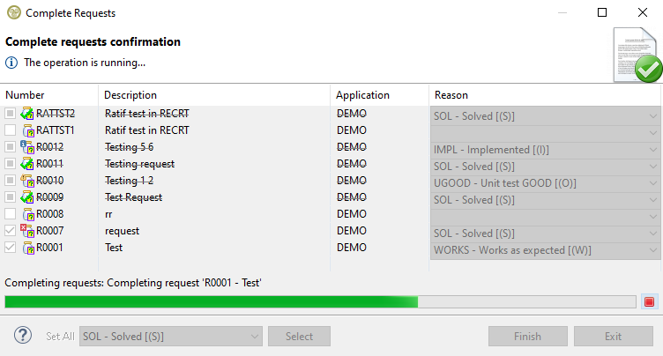
Task: Sort by the Application column header
Action: pyautogui.click(x=362, y=95)
